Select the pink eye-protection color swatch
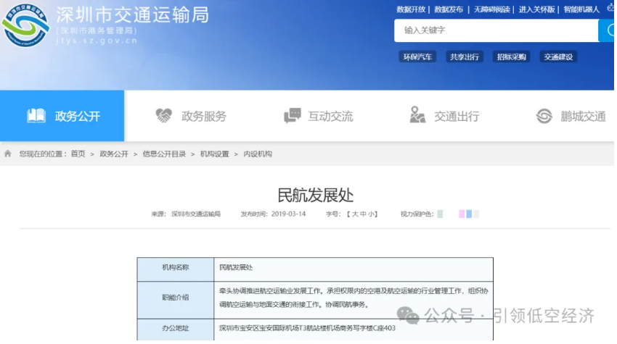 (x=461, y=214)
